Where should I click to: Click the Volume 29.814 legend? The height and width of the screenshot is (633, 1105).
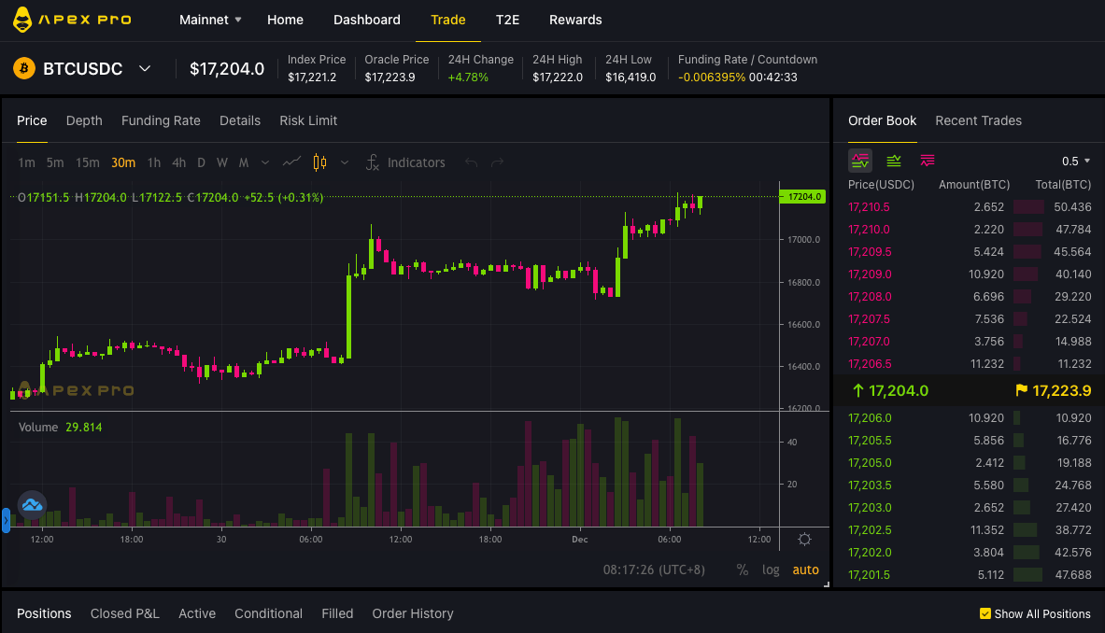(x=60, y=428)
